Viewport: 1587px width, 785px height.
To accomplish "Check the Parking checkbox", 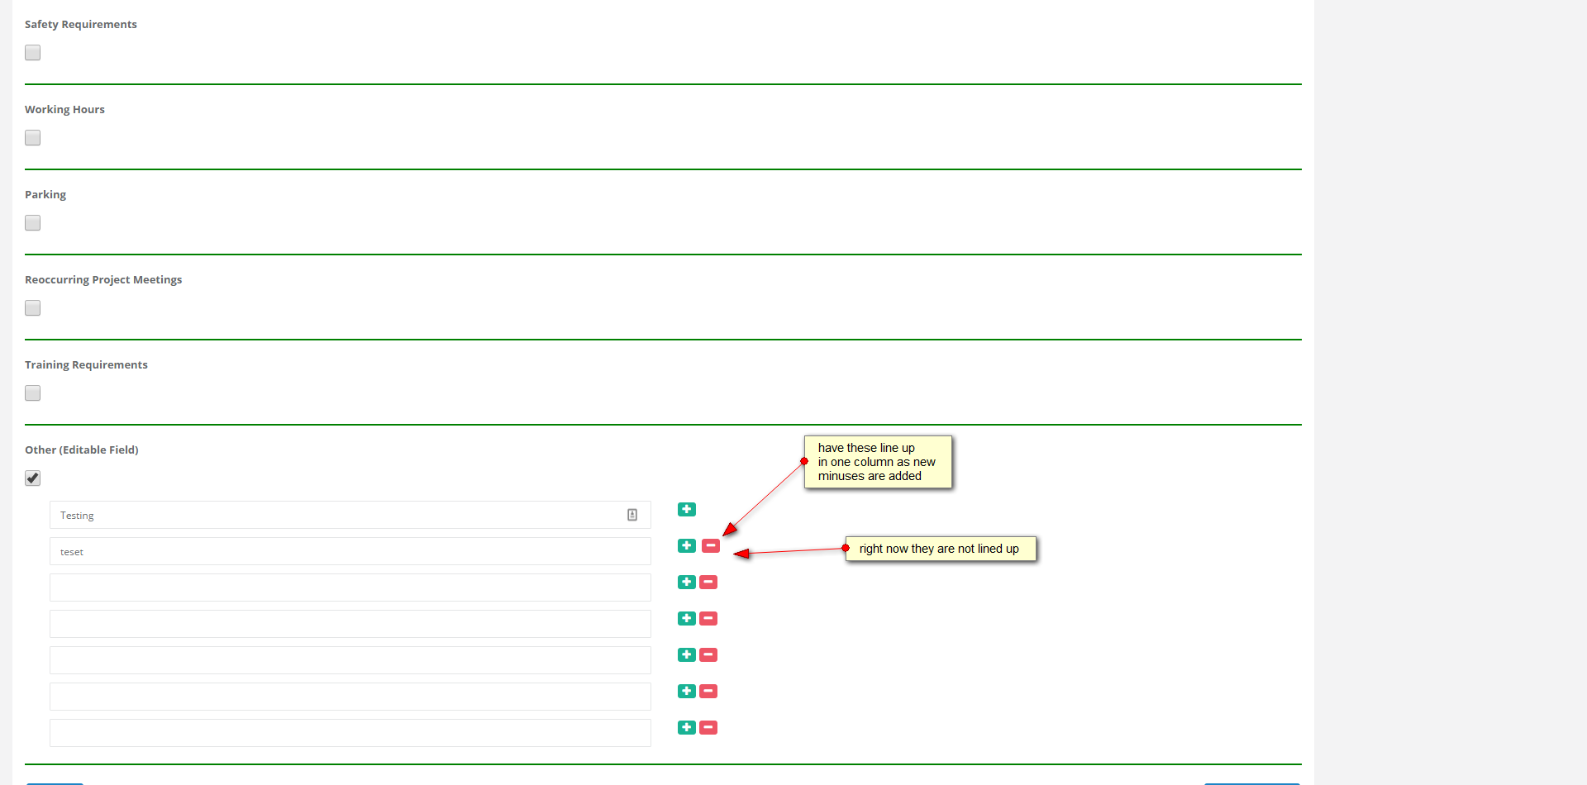I will click(33, 223).
